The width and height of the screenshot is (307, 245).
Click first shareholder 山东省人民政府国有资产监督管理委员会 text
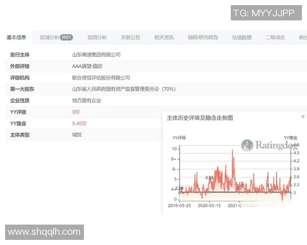coord(116,89)
